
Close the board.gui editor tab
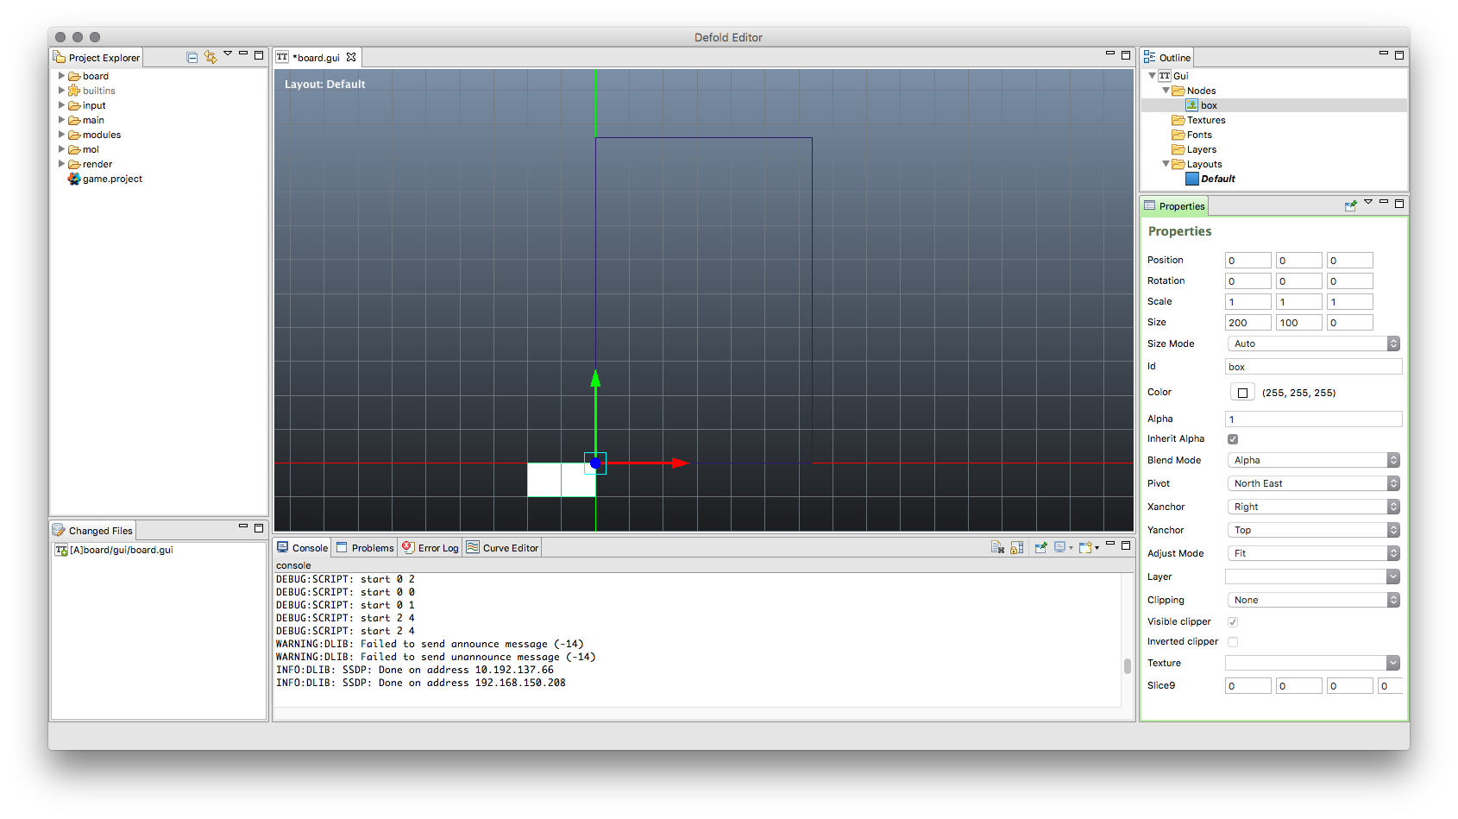pyautogui.click(x=351, y=58)
